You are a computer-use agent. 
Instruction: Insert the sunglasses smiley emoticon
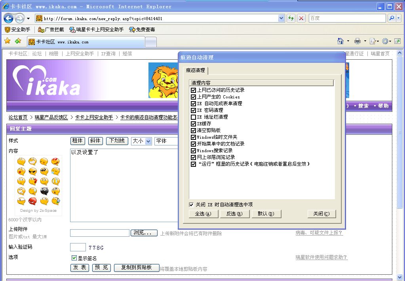[x=32, y=172]
